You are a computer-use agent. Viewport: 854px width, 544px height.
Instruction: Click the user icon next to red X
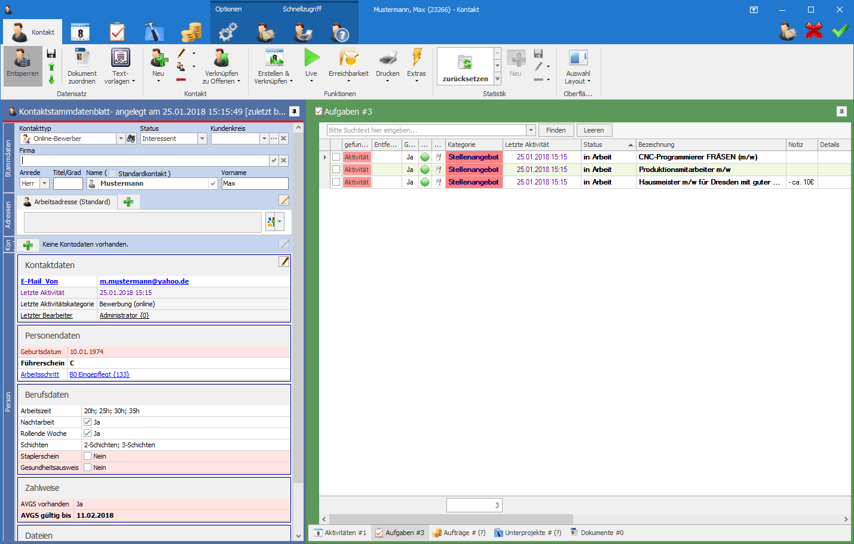click(788, 30)
